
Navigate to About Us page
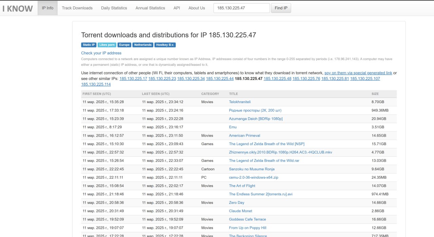tap(197, 8)
